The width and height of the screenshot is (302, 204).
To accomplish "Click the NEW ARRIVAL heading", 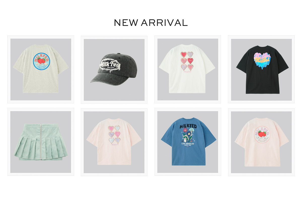I will click(151, 23).
